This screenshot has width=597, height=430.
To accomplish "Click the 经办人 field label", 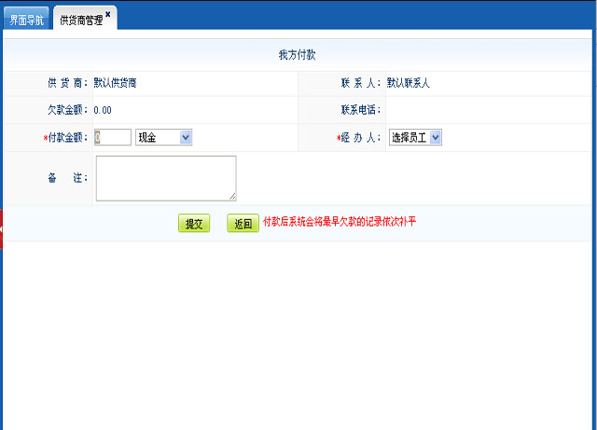I will coord(361,137).
